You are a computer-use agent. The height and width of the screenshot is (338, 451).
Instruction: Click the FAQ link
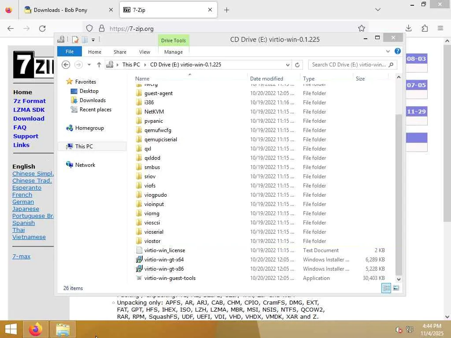point(20,128)
